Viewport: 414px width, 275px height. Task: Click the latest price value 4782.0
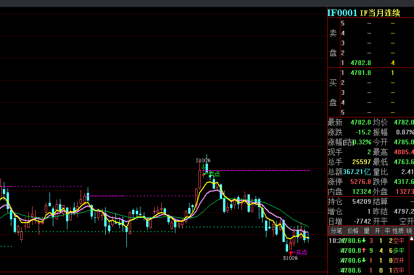(x=362, y=122)
